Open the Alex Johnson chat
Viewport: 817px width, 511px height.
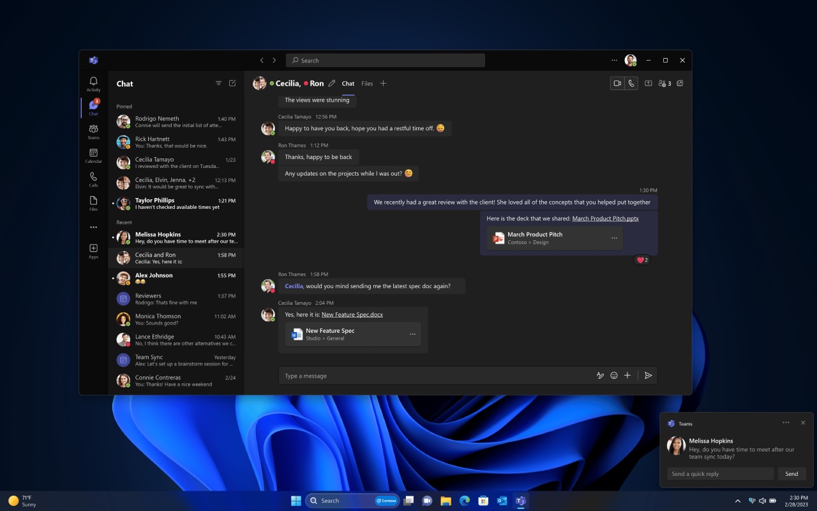[176, 278]
